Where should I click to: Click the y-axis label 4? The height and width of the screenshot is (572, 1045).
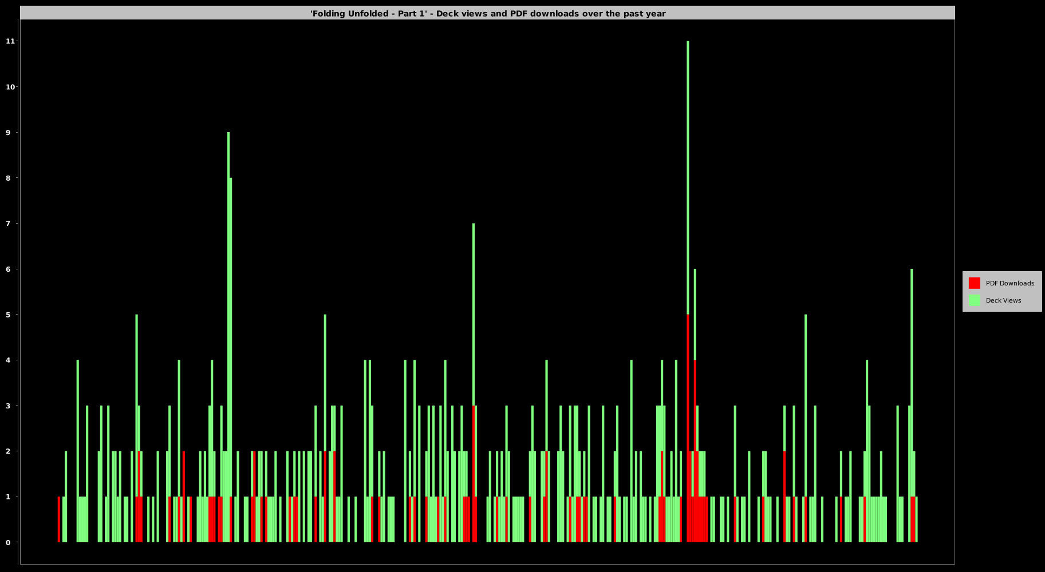[x=8, y=360]
